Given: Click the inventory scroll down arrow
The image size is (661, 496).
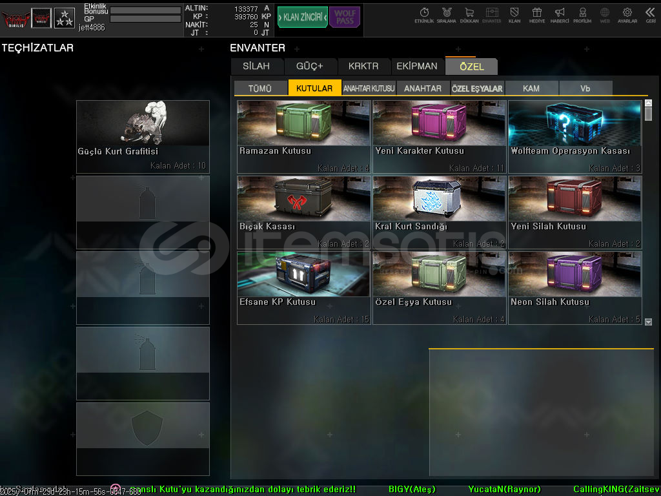Looking at the screenshot, I should click(x=648, y=322).
